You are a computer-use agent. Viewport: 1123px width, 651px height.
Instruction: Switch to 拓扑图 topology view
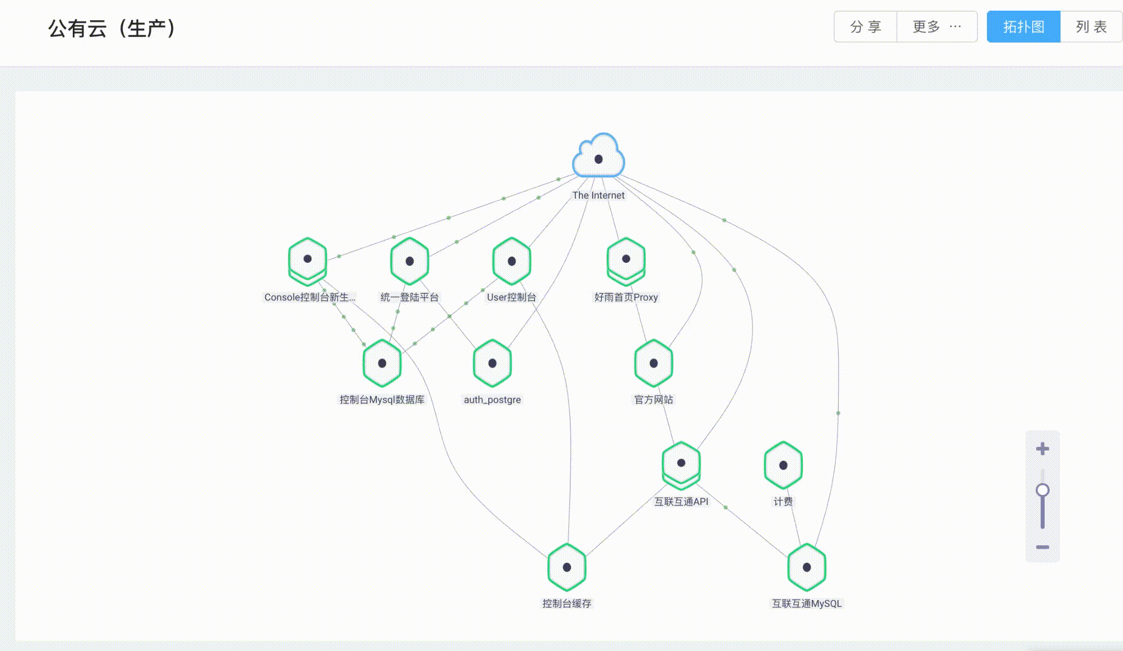click(x=1023, y=26)
